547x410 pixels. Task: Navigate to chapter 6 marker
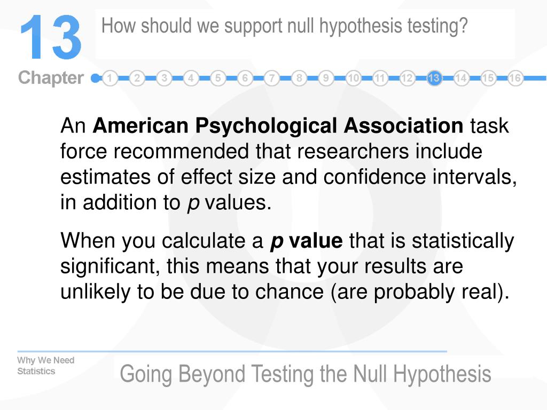[x=245, y=78]
